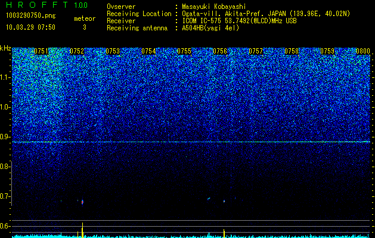Click the 0759 time marker

click(327, 51)
